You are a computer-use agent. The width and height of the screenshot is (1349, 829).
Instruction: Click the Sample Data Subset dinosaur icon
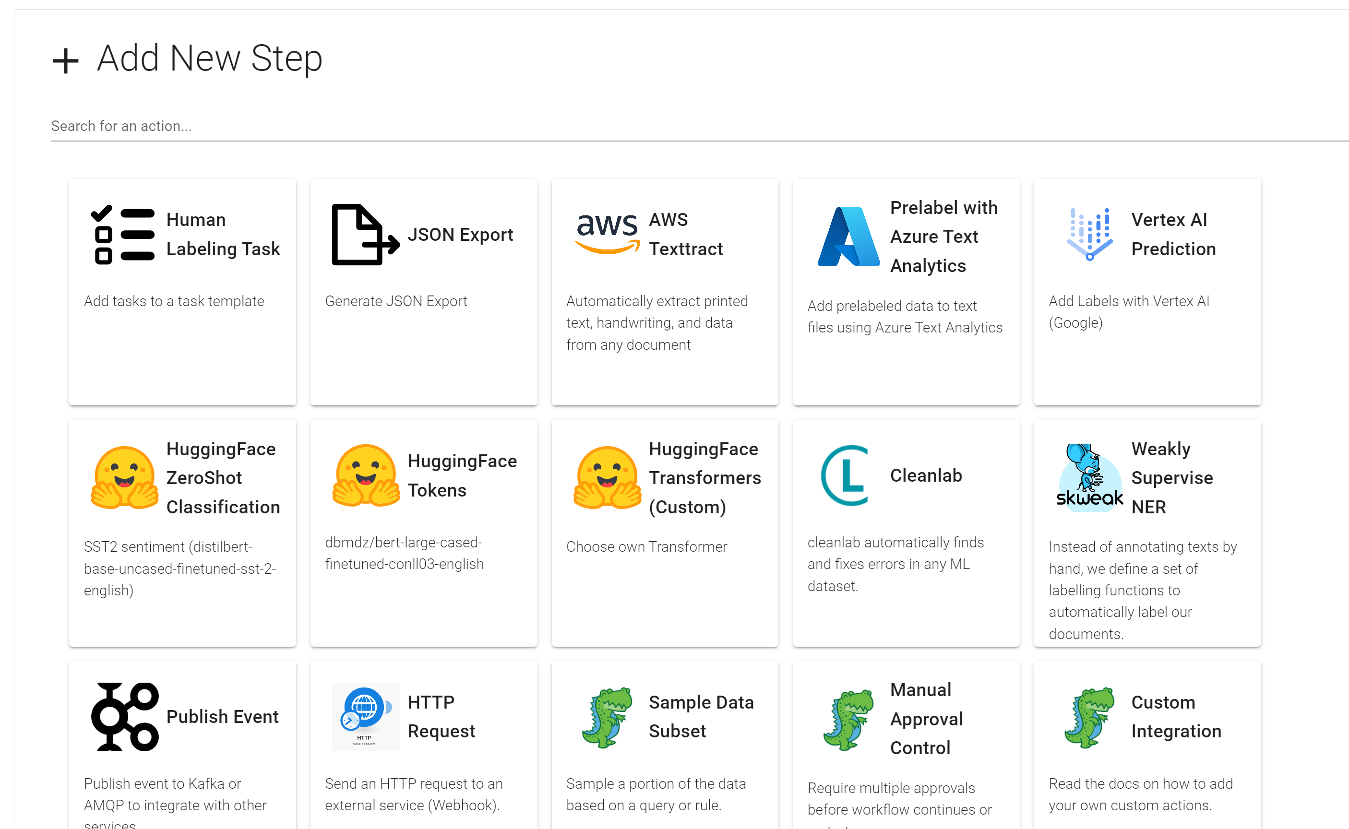[x=607, y=717]
